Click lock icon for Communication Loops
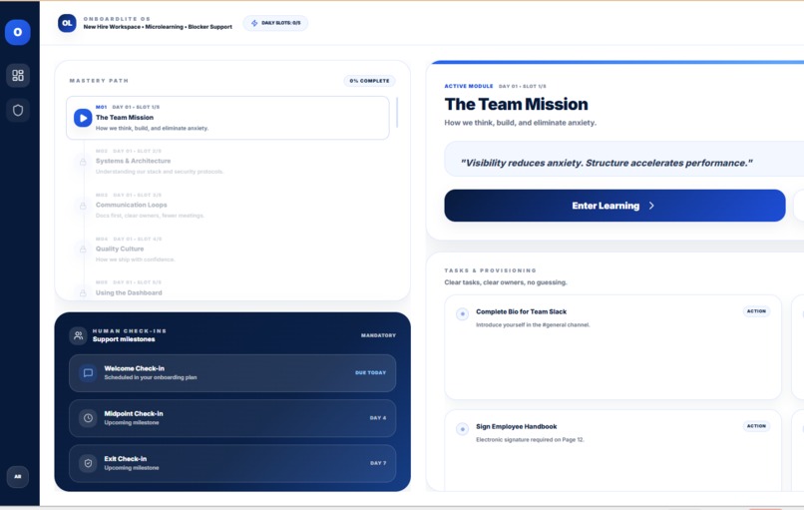Image resolution: width=804 pixels, height=510 pixels. pos(83,206)
